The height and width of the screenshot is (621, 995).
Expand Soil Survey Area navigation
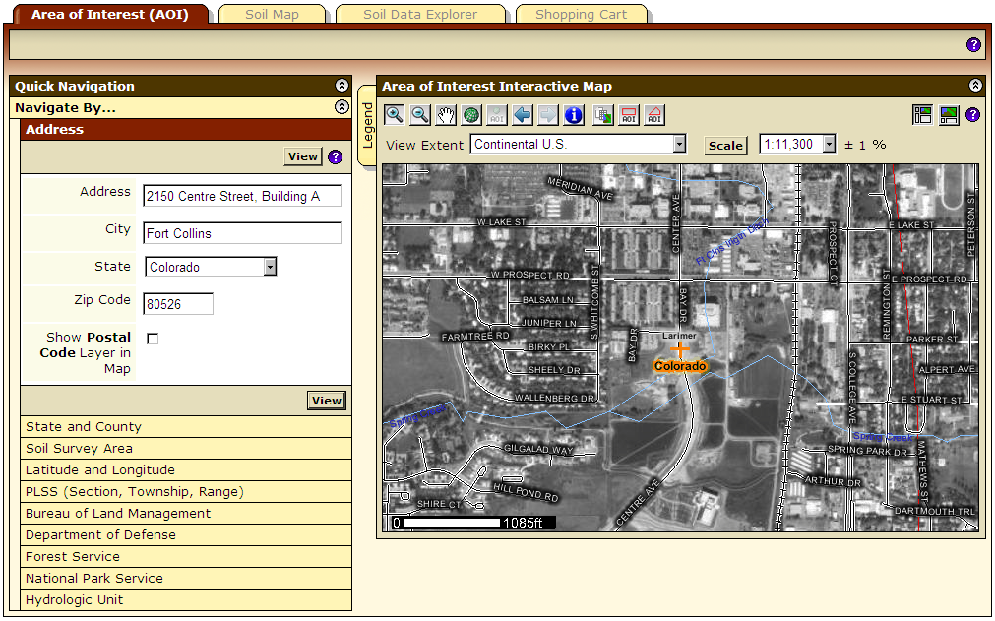(x=186, y=449)
